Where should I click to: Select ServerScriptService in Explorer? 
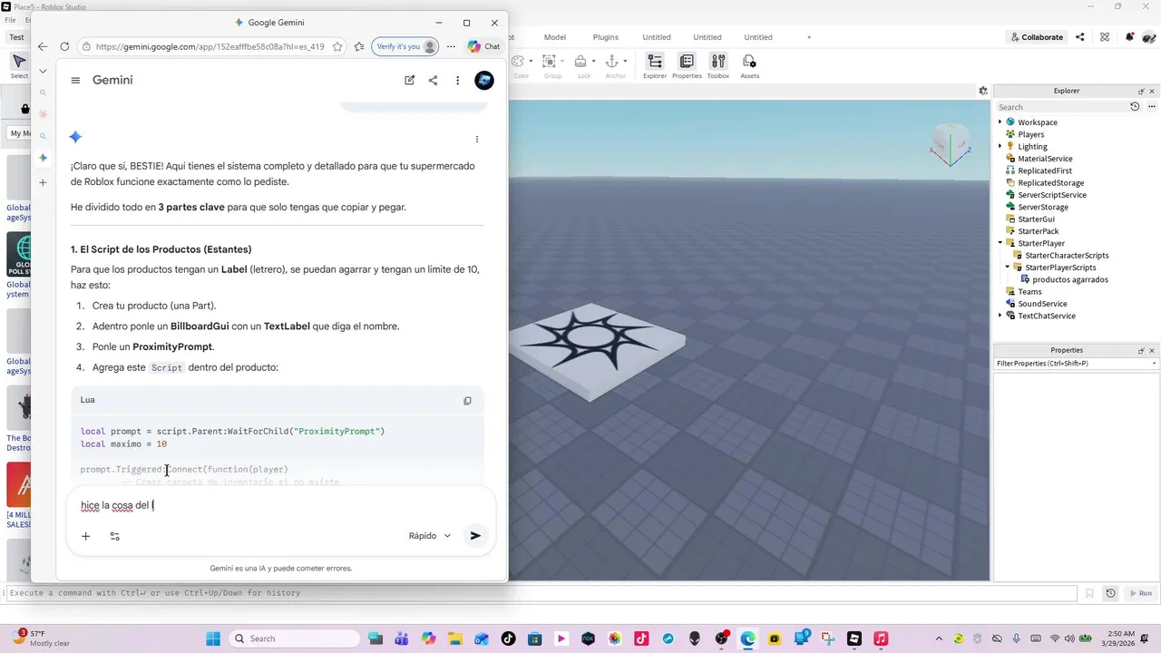(x=1051, y=195)
